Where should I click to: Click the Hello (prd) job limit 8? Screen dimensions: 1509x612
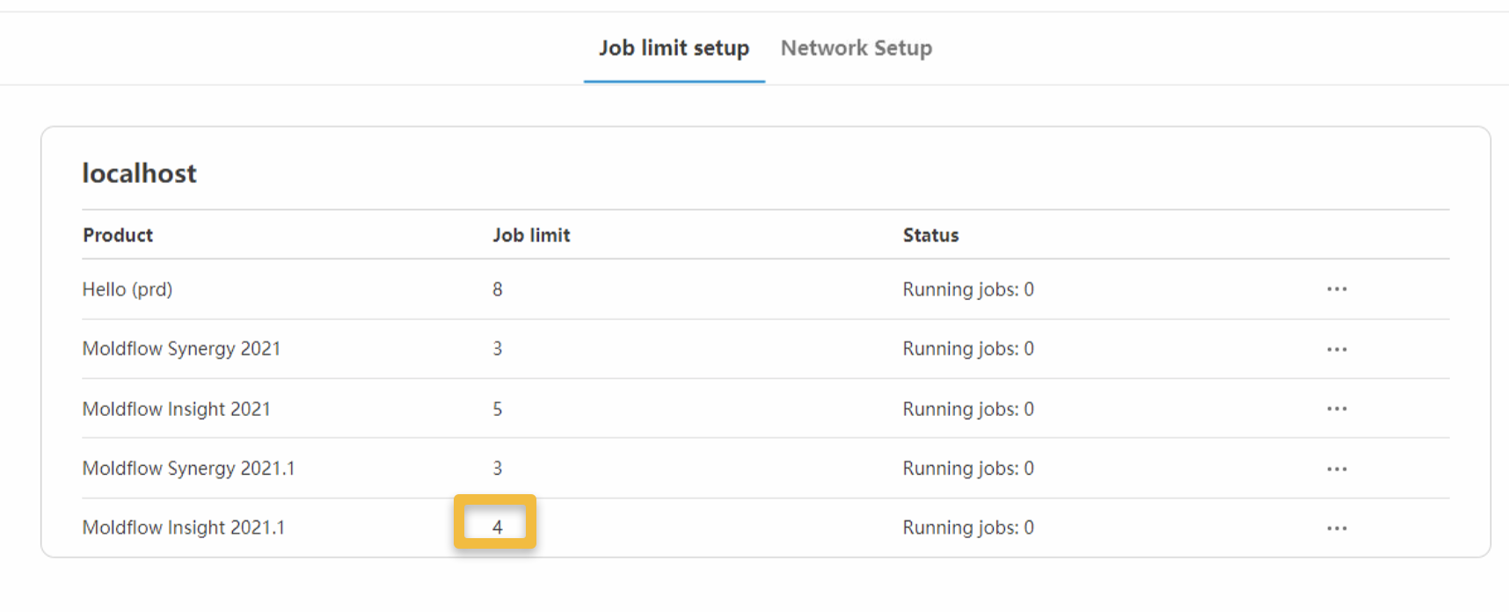click(497, 289)
